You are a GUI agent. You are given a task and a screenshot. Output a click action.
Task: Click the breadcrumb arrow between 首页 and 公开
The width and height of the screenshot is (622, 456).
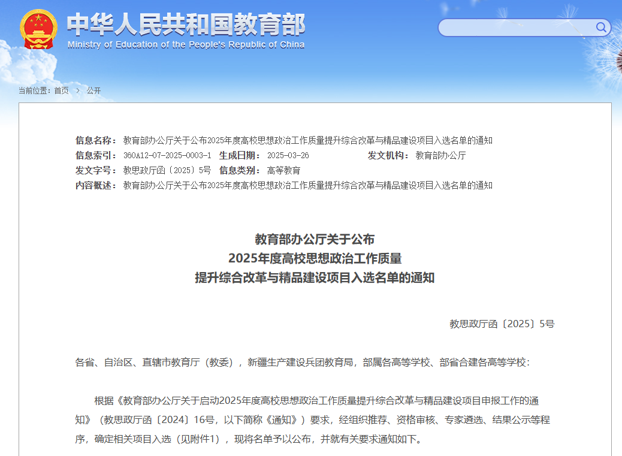point(77,90)
